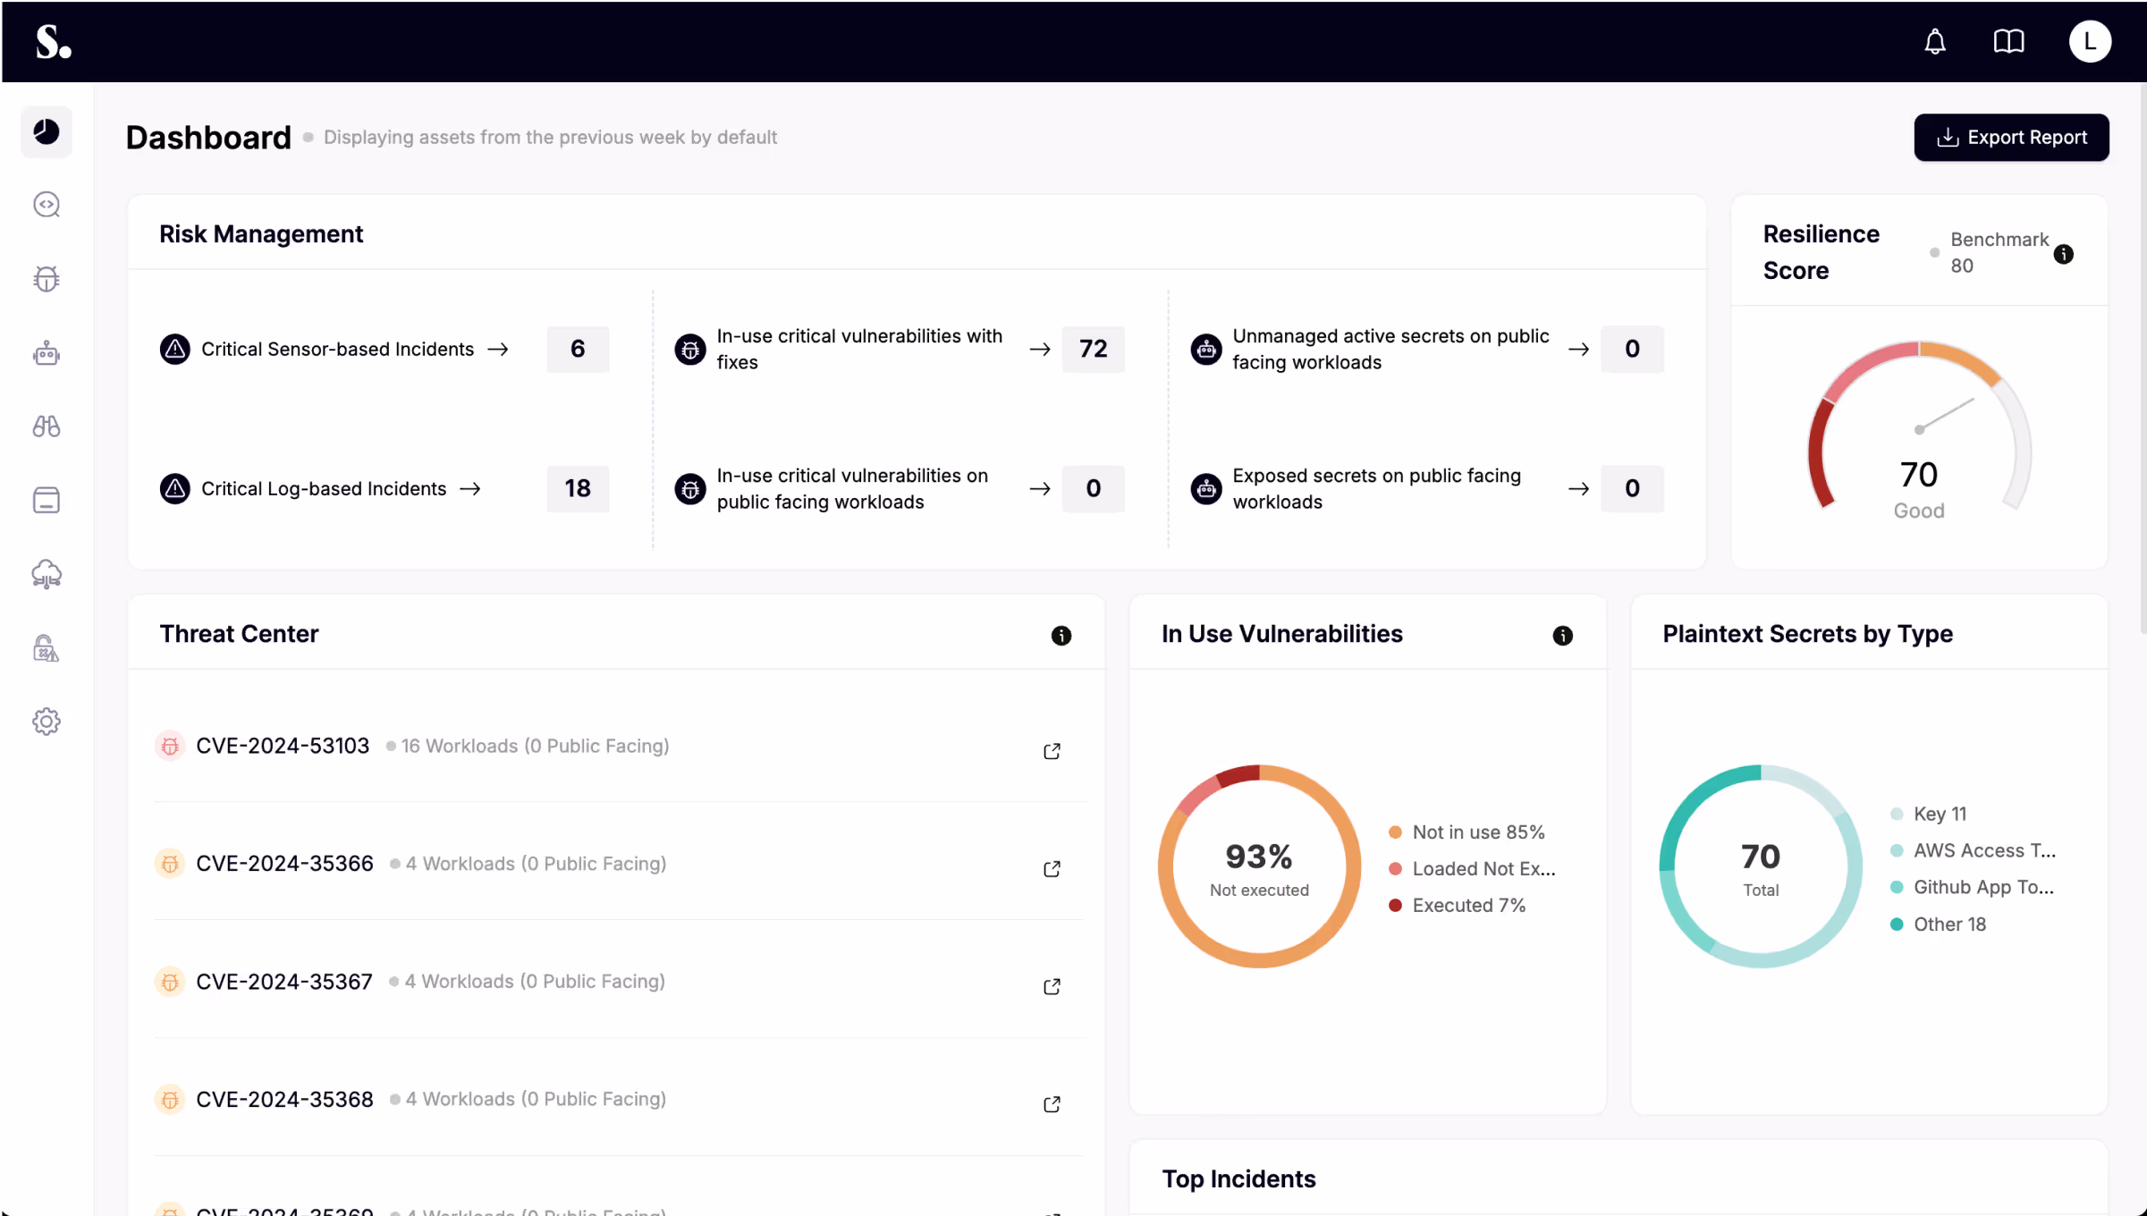
Task: Select the binoculars threat hunting icon
Action: (x=46, y=426)
